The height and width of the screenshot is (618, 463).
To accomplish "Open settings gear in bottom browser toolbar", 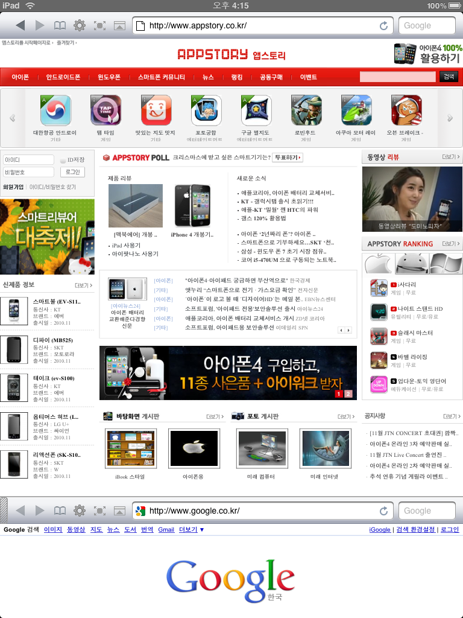I will (x=80, y=511).
